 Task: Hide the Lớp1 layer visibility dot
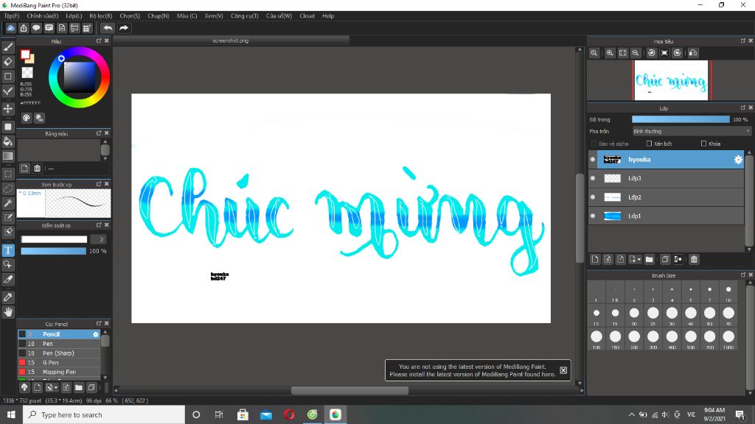click(x=593, y=216)
